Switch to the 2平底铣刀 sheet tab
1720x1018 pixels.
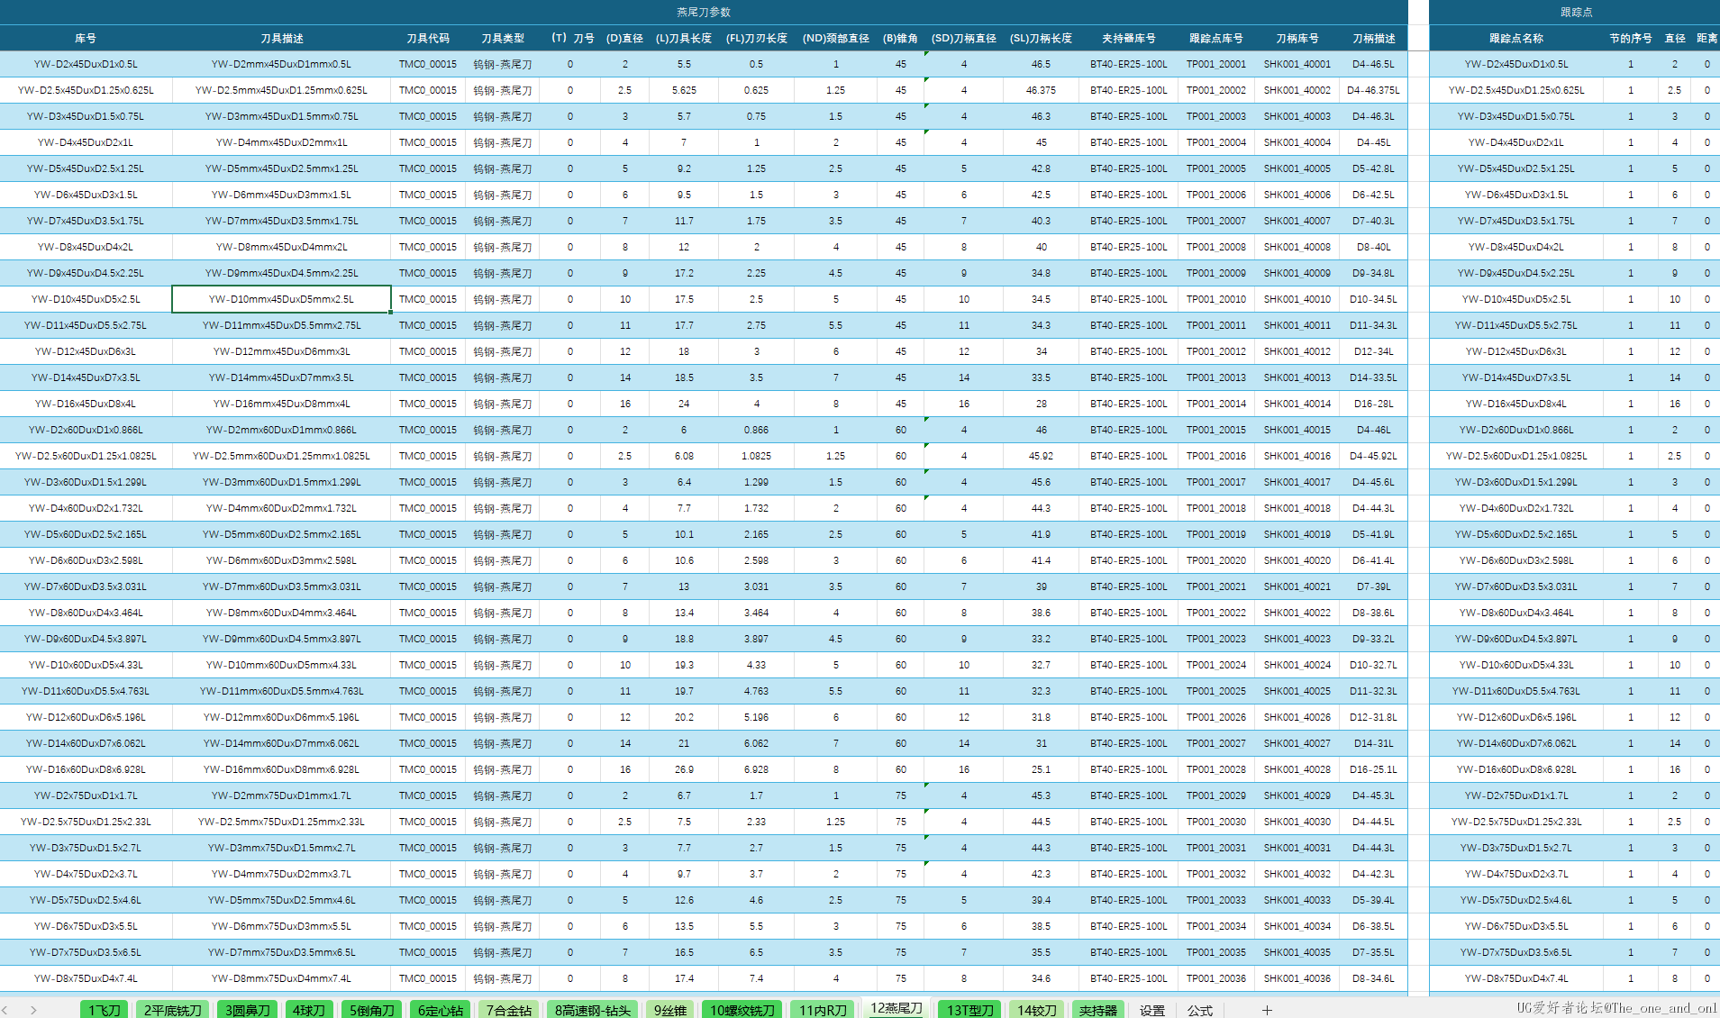[x=173, y=1010]
